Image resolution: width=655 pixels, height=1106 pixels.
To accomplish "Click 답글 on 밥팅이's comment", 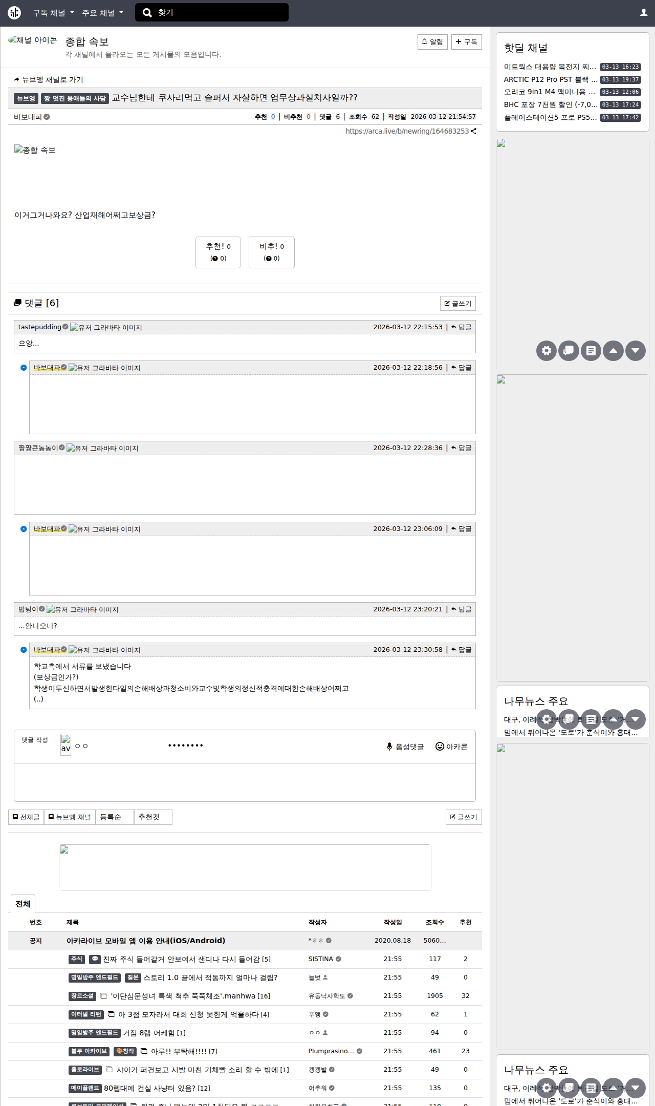I will pyautogui.click(x=462, y=609).
